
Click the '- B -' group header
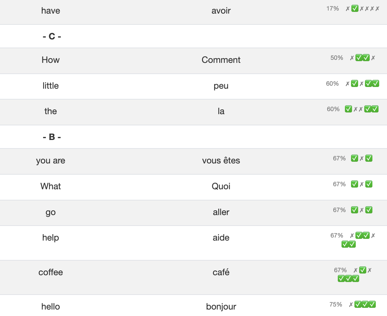[x=52, y=137]
